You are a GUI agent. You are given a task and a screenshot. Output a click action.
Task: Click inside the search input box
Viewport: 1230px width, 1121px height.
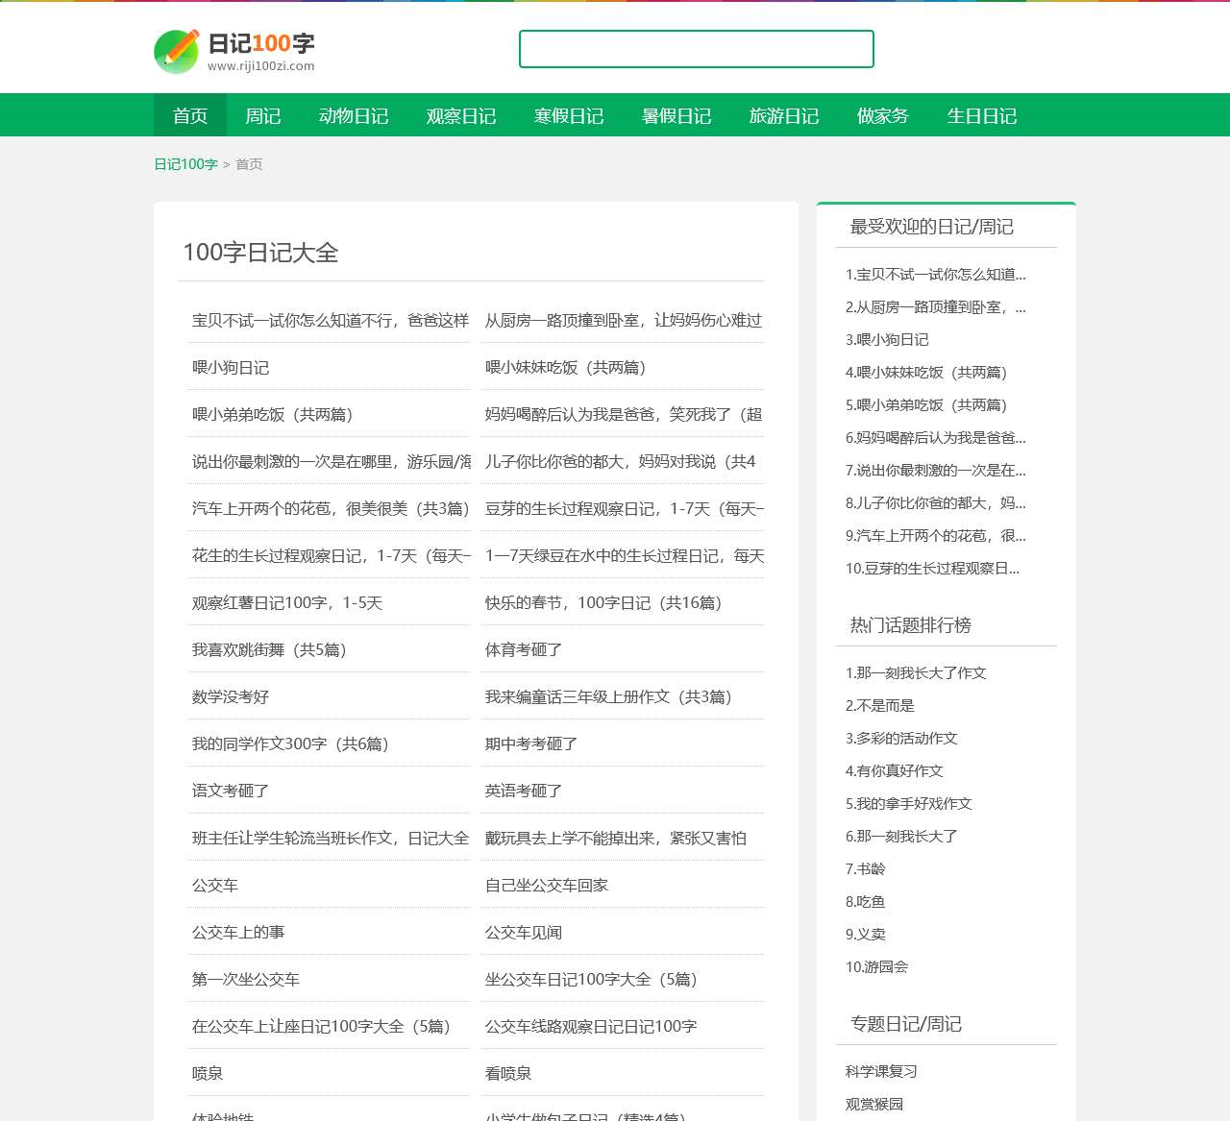[696, 48]
